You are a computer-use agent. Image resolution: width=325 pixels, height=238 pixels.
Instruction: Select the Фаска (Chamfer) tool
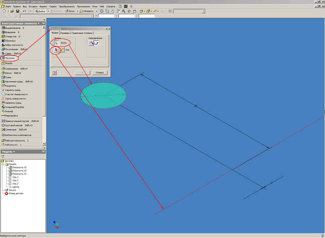pyautogui.click(x=11, y=73)
